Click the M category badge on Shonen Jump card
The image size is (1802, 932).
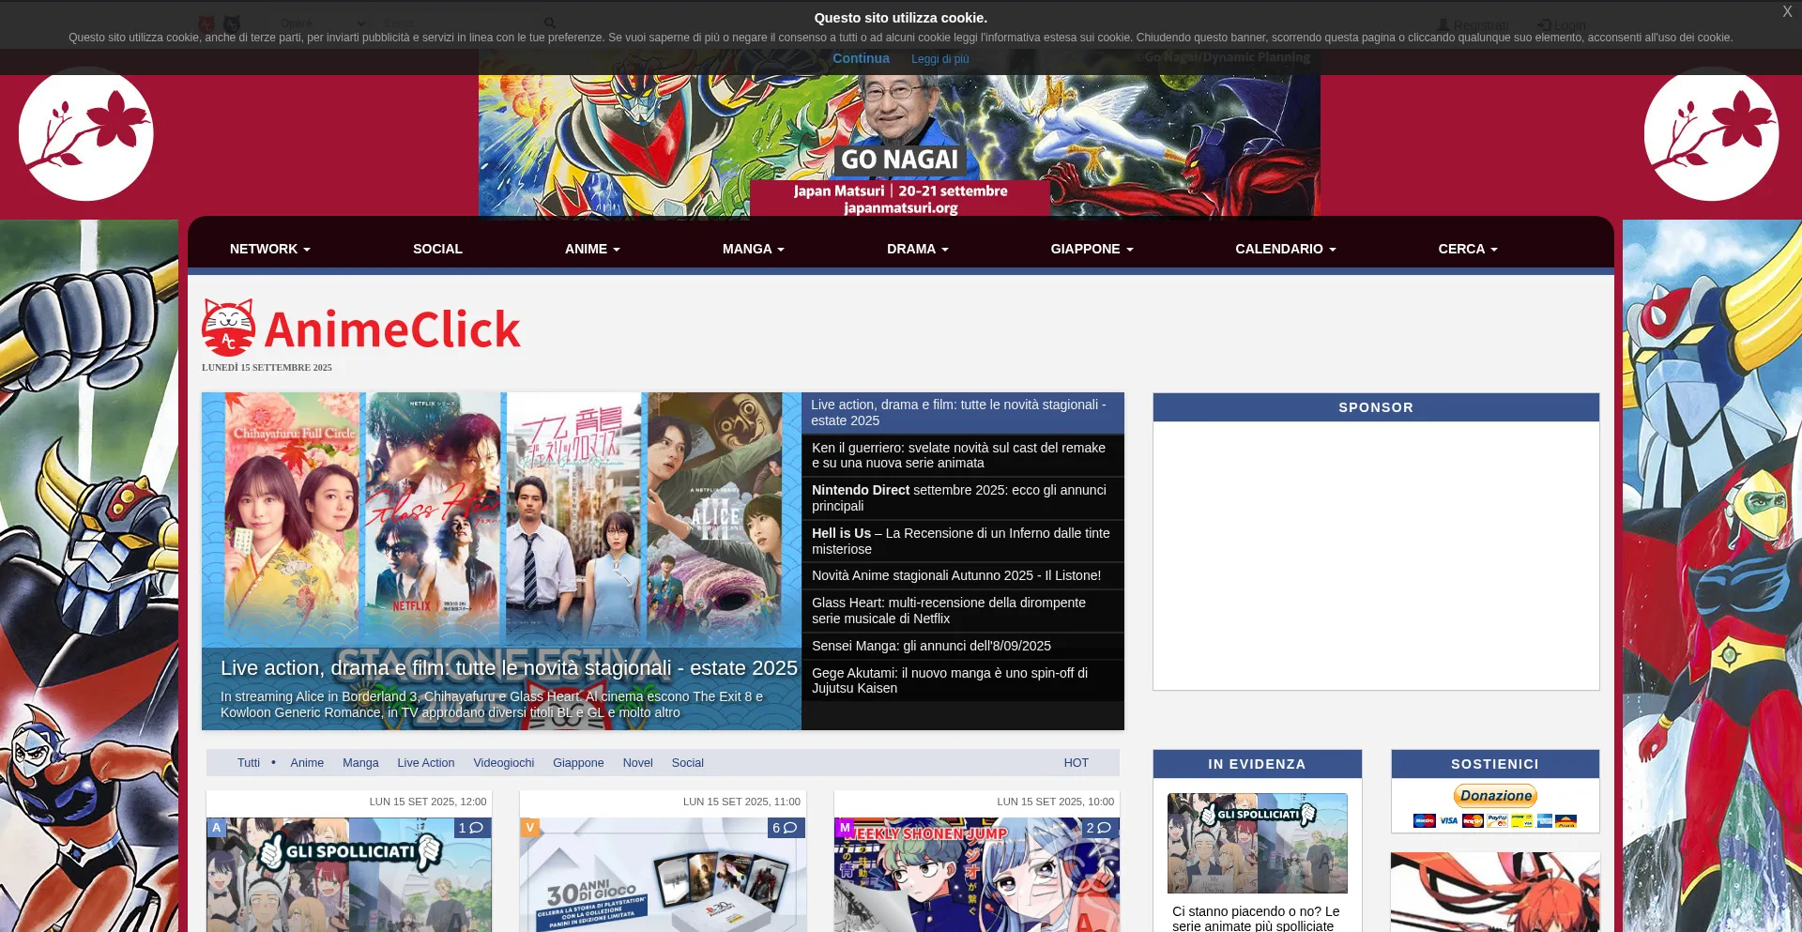coord(845,828)
